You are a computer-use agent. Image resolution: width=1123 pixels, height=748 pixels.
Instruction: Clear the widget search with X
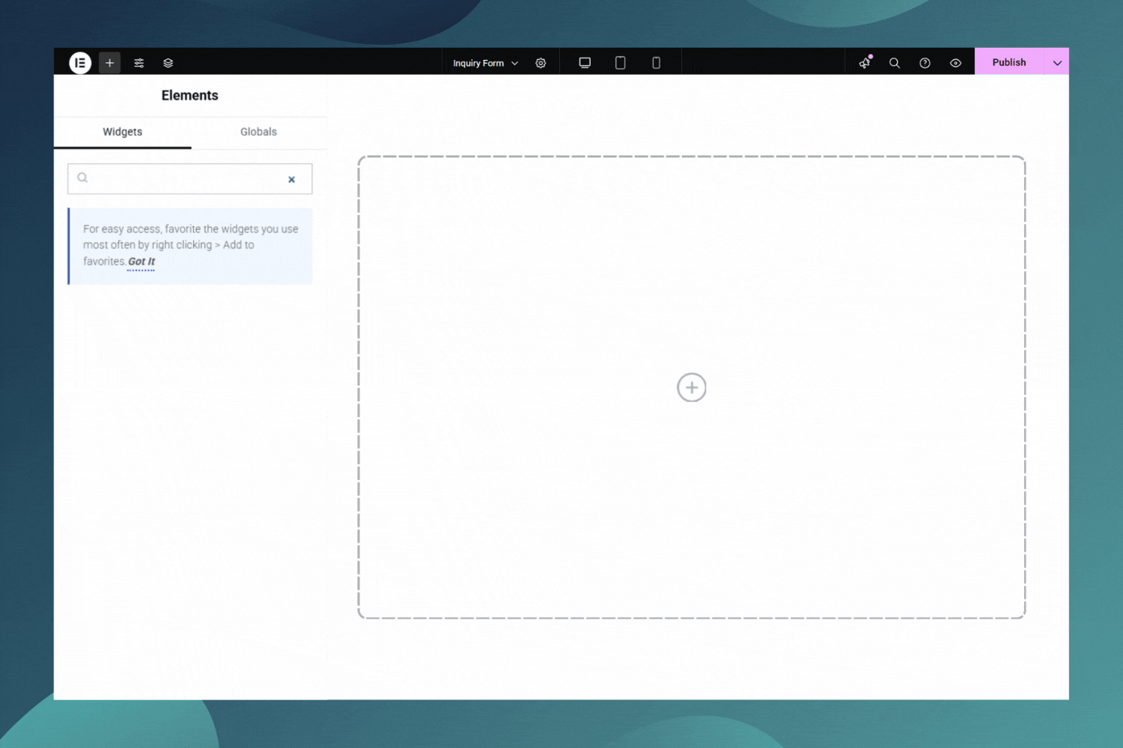[x=292, y=180]
